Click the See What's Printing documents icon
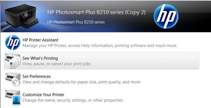Image resolution: width=211 pixels, height=108 pixels. 13,61
